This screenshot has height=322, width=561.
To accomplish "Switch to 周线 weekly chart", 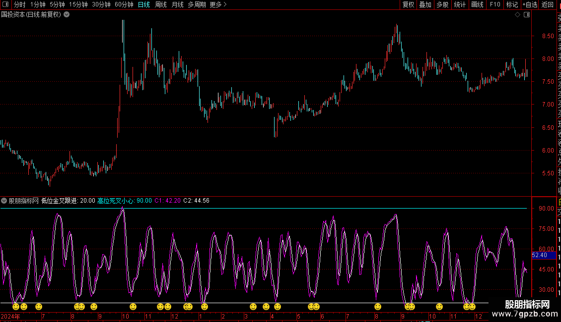I will (x=161, y=4).
